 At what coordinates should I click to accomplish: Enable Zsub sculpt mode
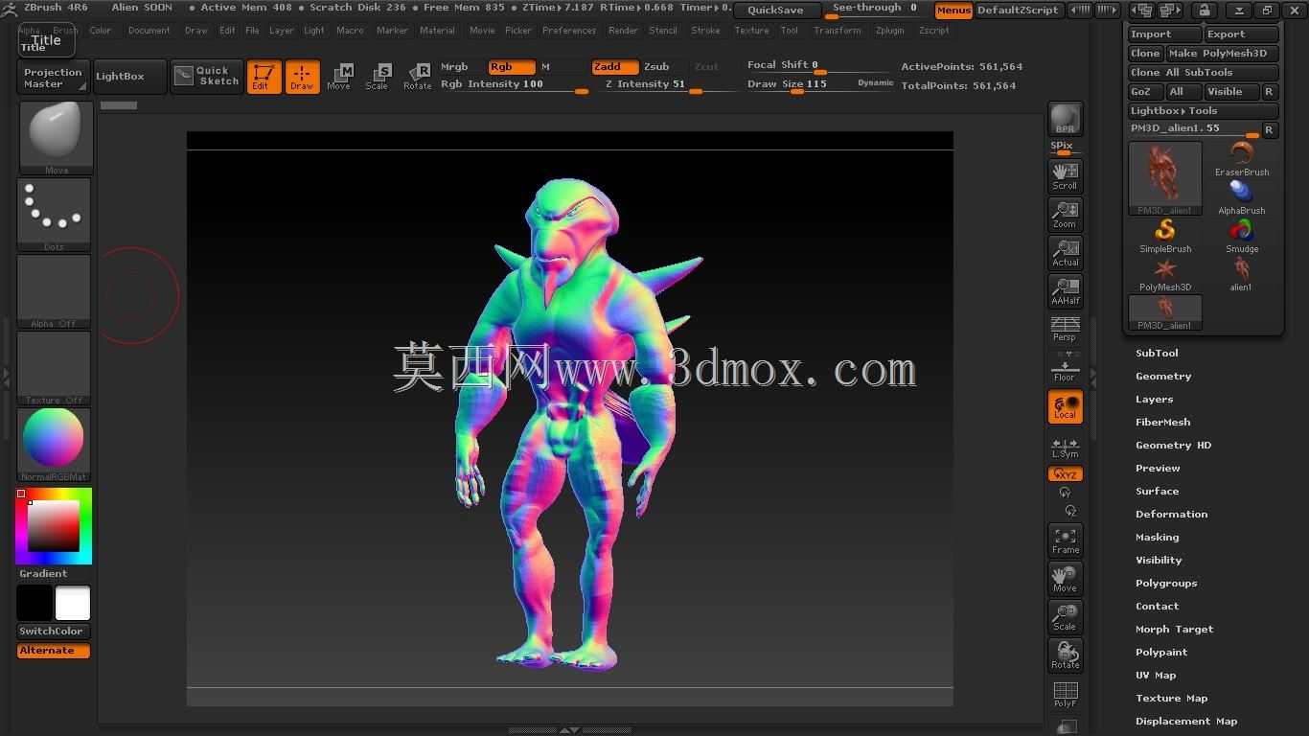657,67
